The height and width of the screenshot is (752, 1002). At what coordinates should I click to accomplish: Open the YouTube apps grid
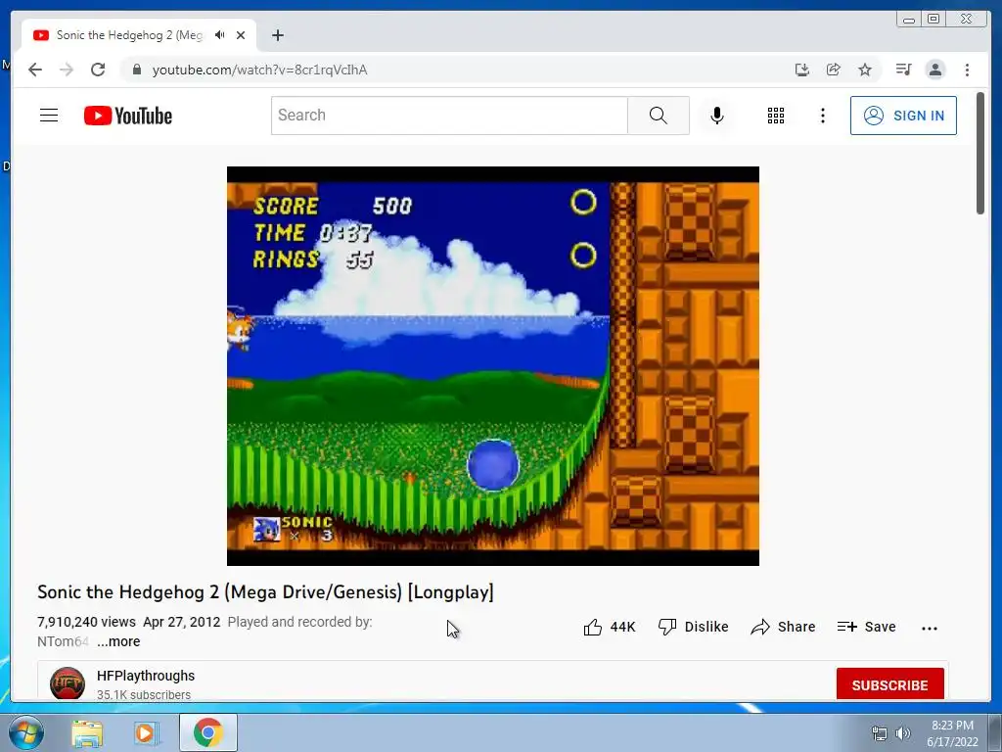(776, 116)
